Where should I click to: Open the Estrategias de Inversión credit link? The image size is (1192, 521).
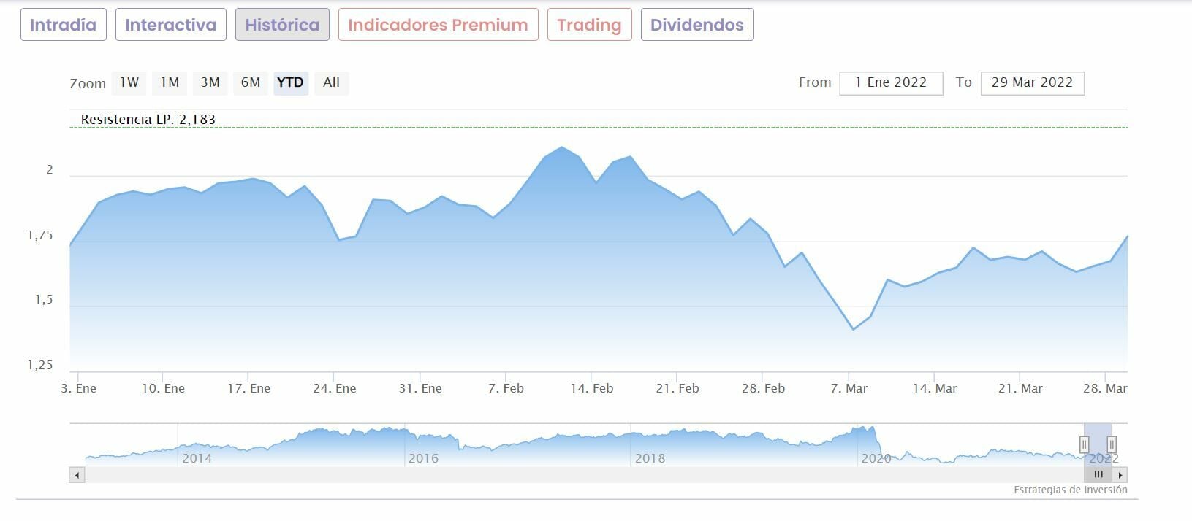(1070, 490)
